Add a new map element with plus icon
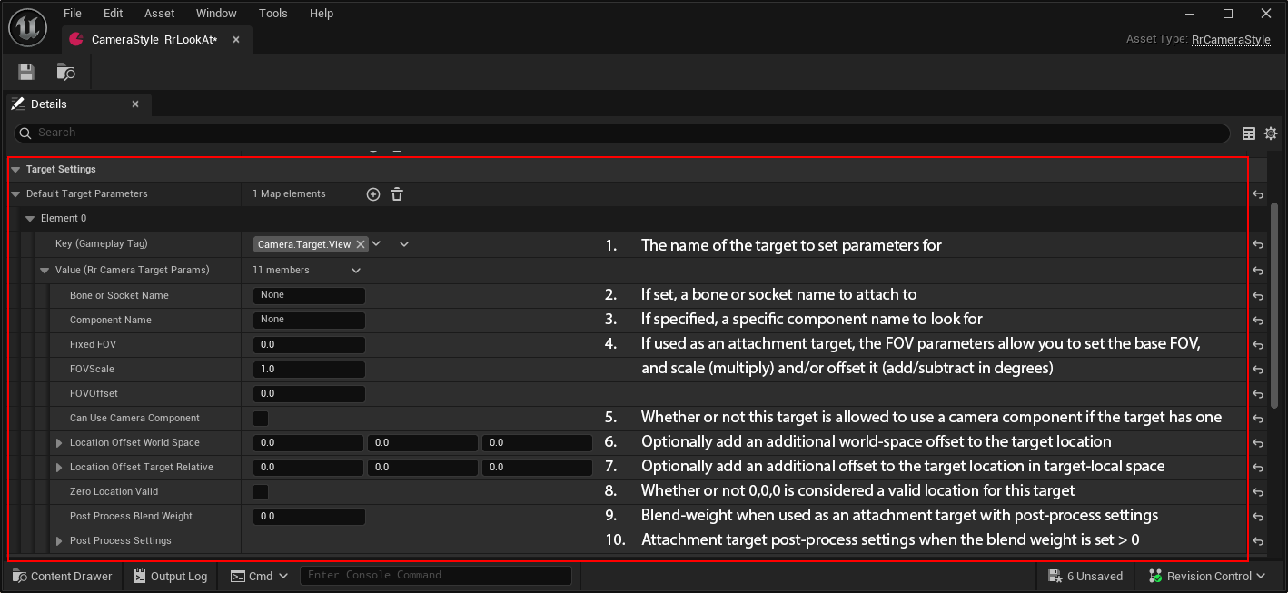Viewport: 1288px width, 593px height. 372,193
